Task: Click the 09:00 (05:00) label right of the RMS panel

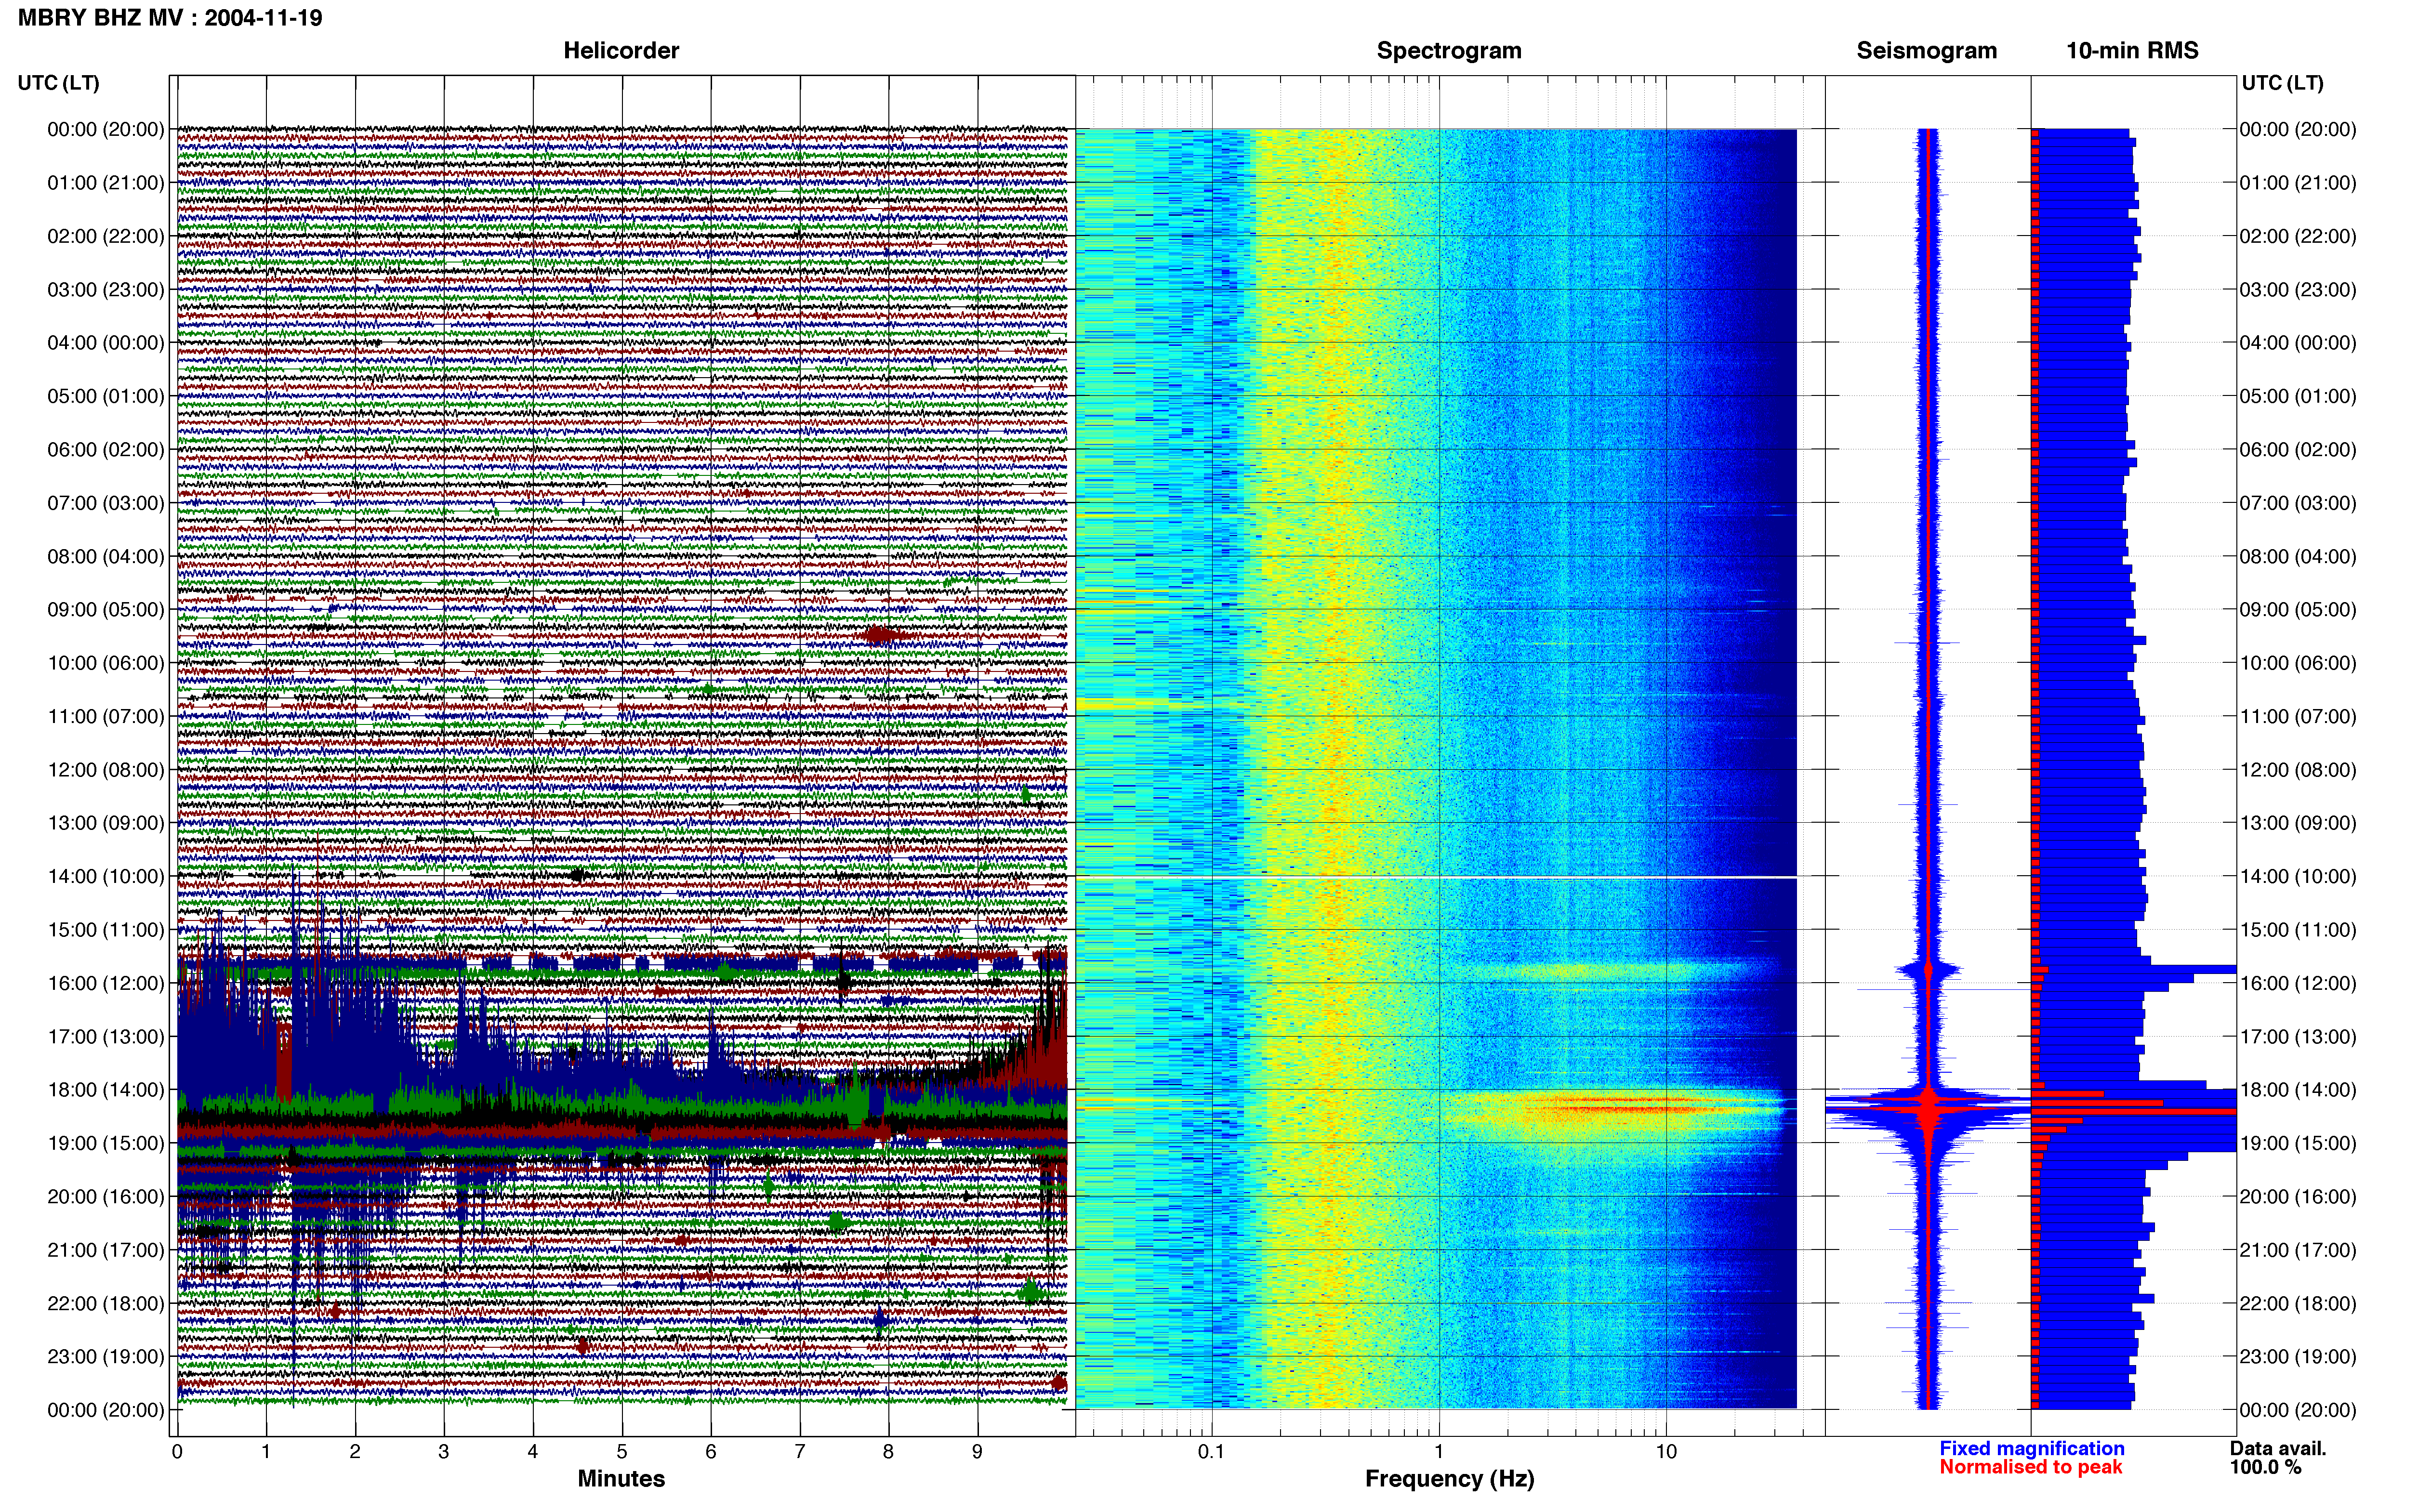Action: pos(2298,609)
